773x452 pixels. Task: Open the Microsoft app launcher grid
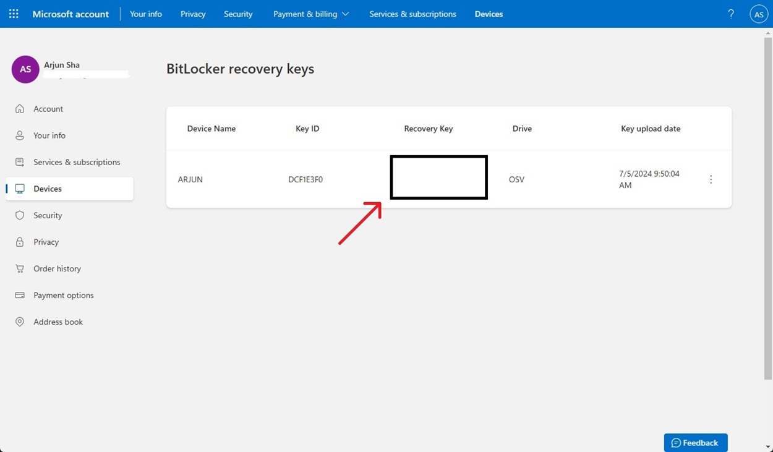[x=13, y=13]
